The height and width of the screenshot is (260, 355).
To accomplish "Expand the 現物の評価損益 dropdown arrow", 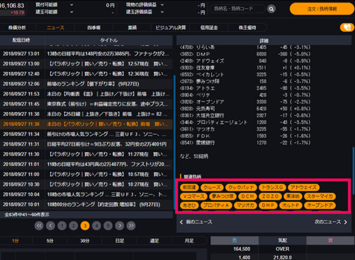I will coord(162,5).
